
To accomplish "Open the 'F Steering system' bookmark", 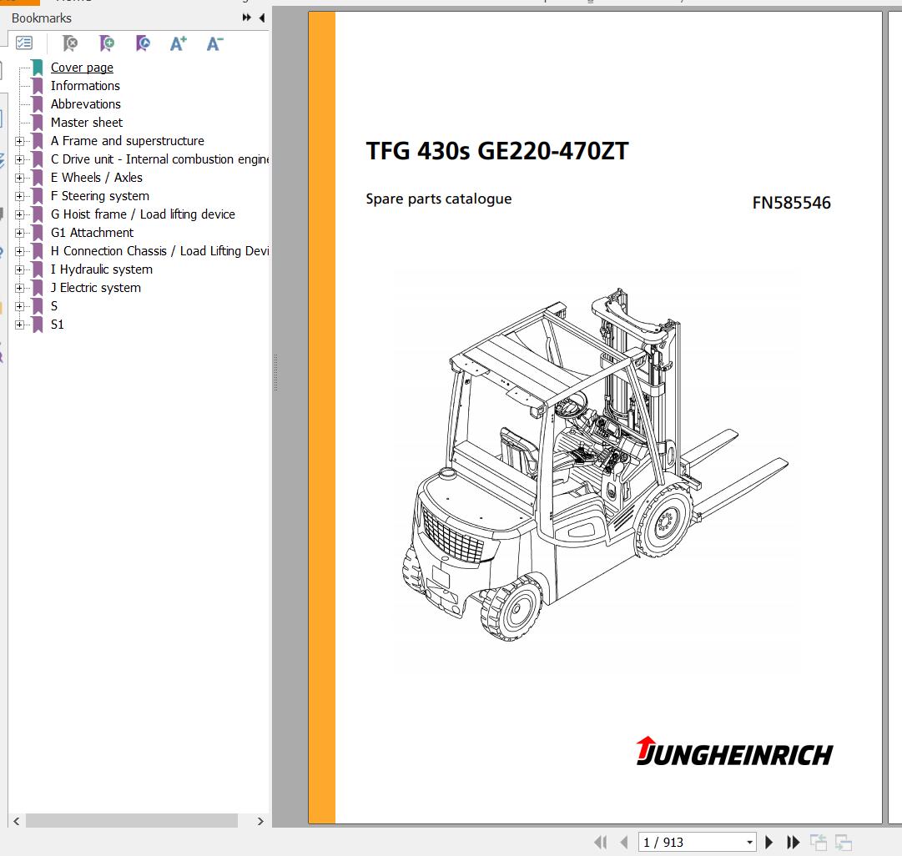I will click(x=99, y=196).
